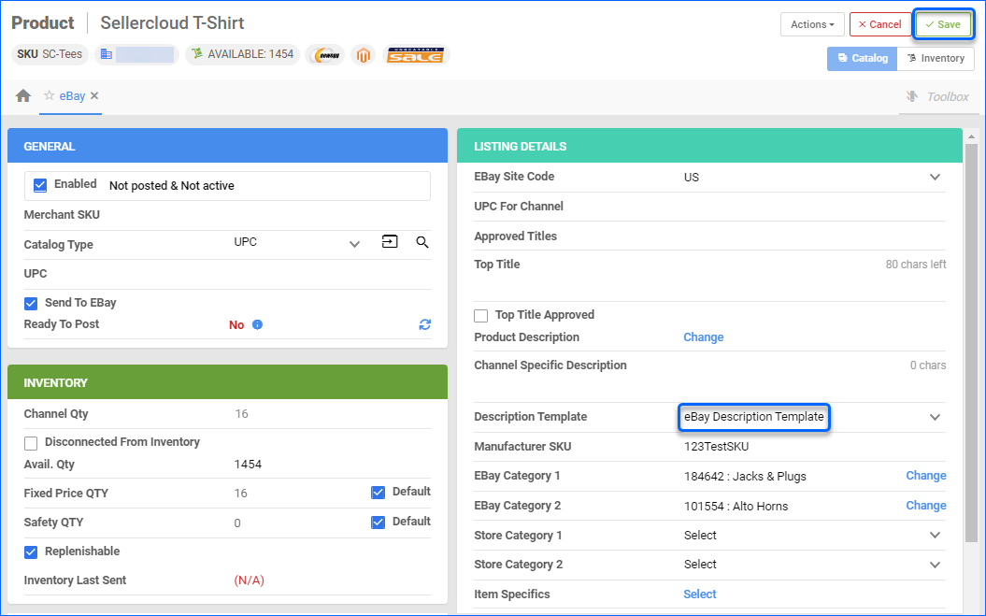Expand the Store Category 2 dropdown
The height and width of the screenshot is (616, 986).
(x=936, y=565)
